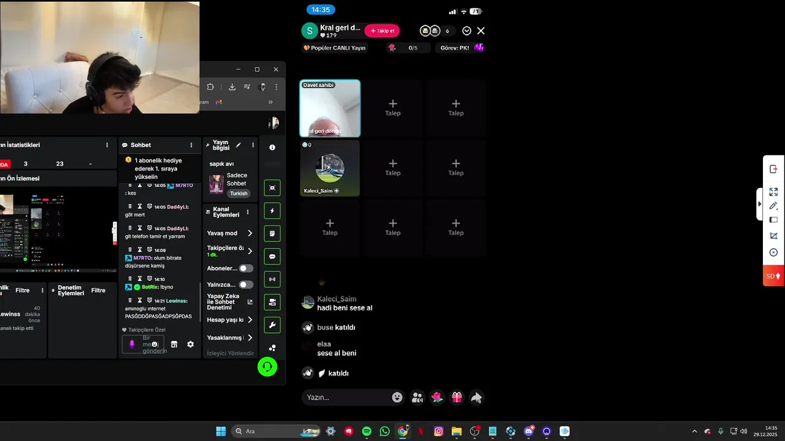
Task: Click the purple microphone icon in chat box
Action: click(132, 344)
